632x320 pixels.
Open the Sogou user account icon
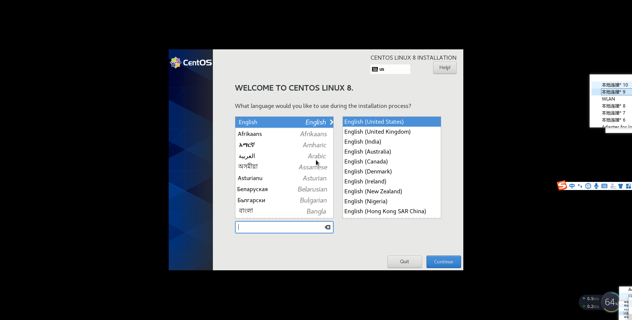613,186
